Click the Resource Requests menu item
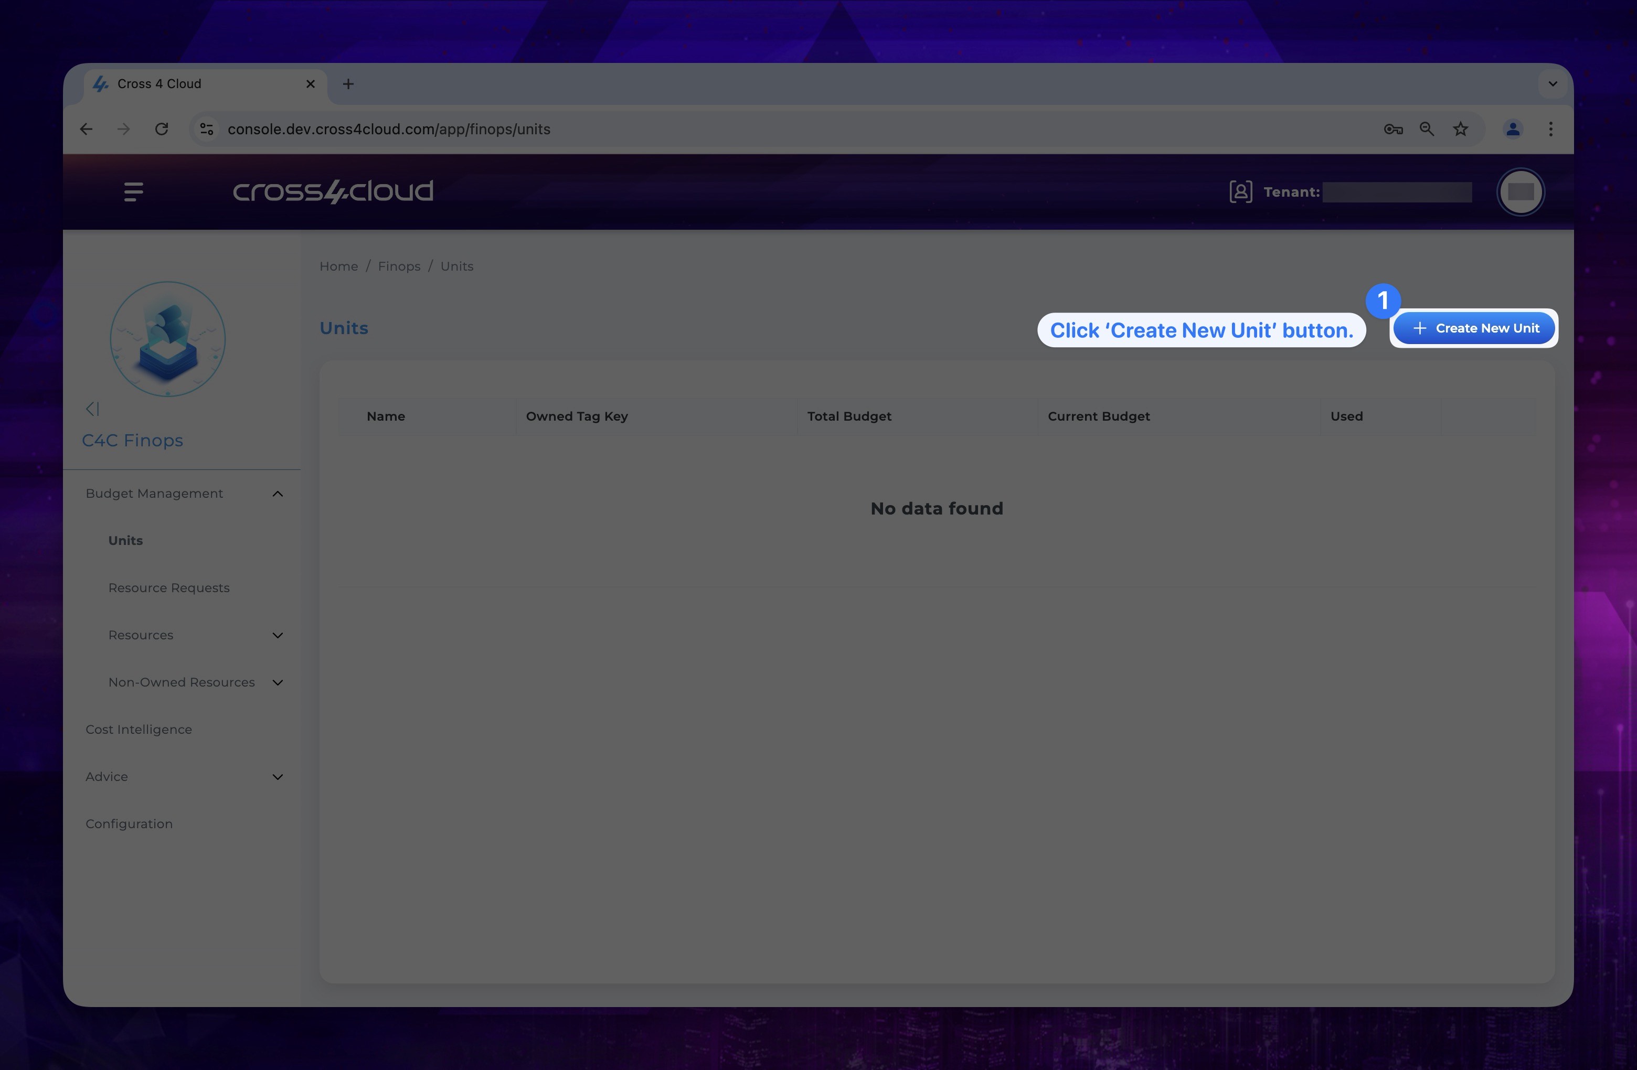This screenshot has height=1070, width=1637. tap(168, 587)
